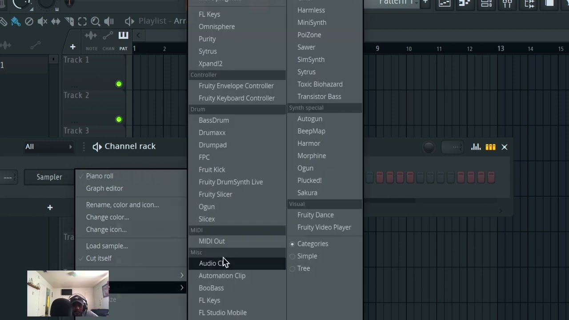The image size is (569, 320).
Task: Open the Playlist view icon in top toolbar
Action: click(x=444, y=4)
